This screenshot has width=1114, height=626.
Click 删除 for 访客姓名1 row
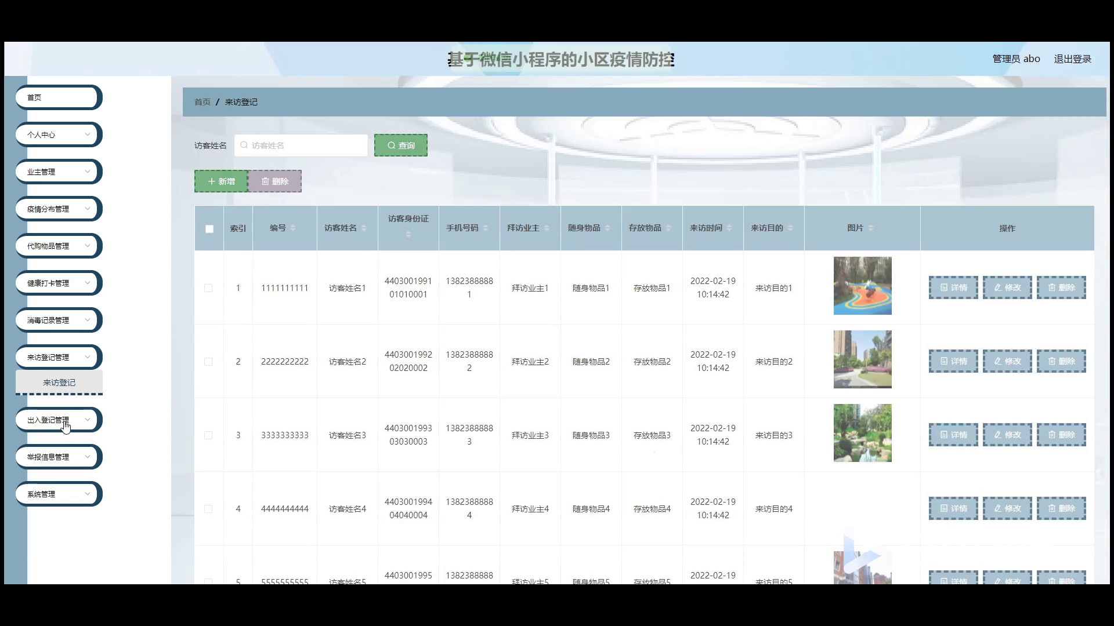1061,287
